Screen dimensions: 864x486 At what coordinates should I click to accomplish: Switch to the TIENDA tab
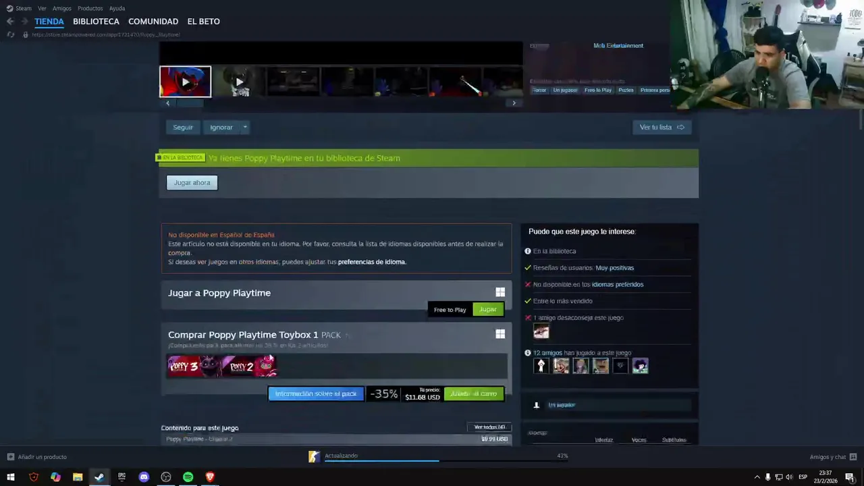pyautogui.click(x=49, y=22)
